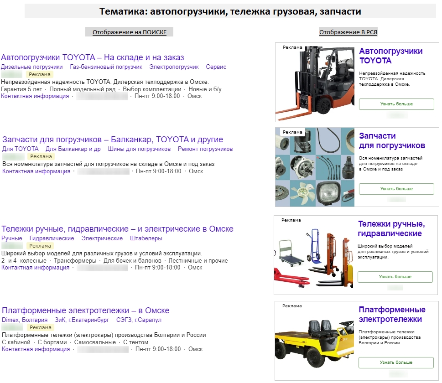The height and width of the screenshot is (383, 442).
Task: Open the Платформенные электротележки – в Омске headline
Action: point(85,311)
